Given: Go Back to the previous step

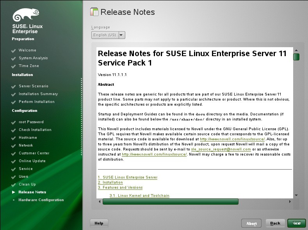Looking at the screenshot, I should pos(275,223).
